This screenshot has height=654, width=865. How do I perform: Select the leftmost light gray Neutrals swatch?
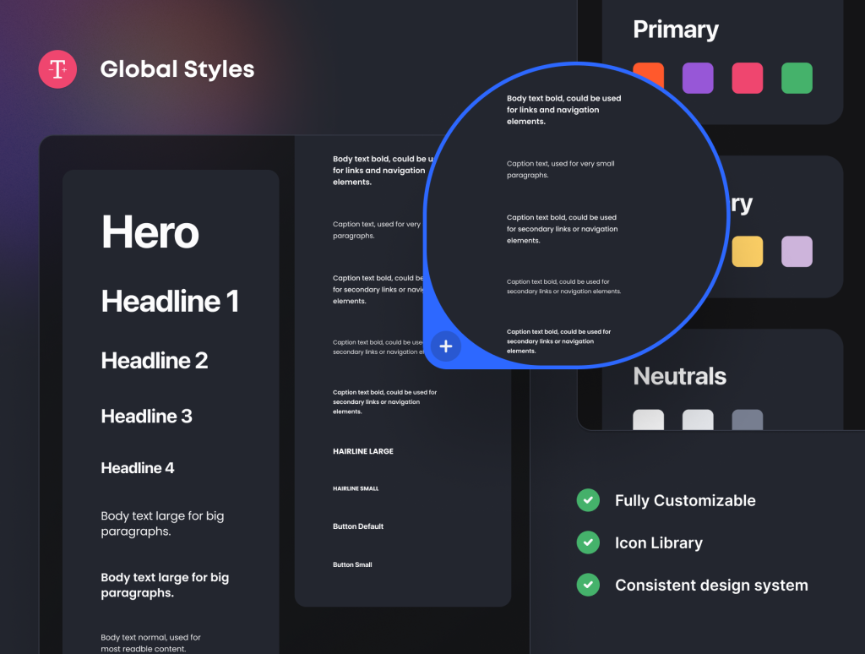click(649, 421)
